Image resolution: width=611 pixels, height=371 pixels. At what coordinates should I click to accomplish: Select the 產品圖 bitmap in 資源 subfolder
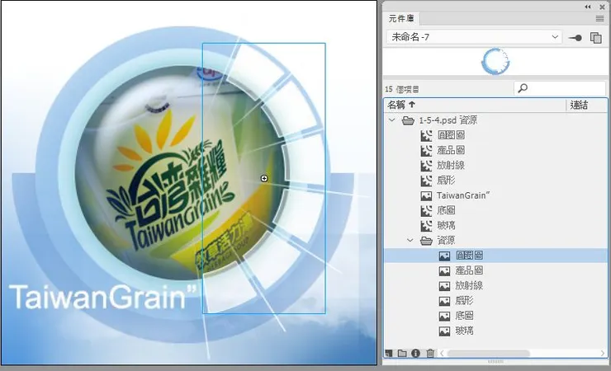pos(495,270)
